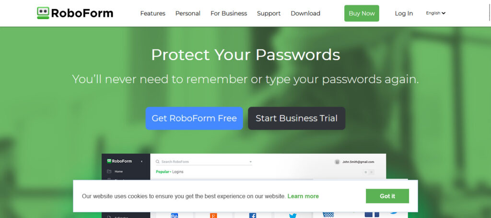Open the Features menu
The image size is (491, 218).
click(153, 13)
